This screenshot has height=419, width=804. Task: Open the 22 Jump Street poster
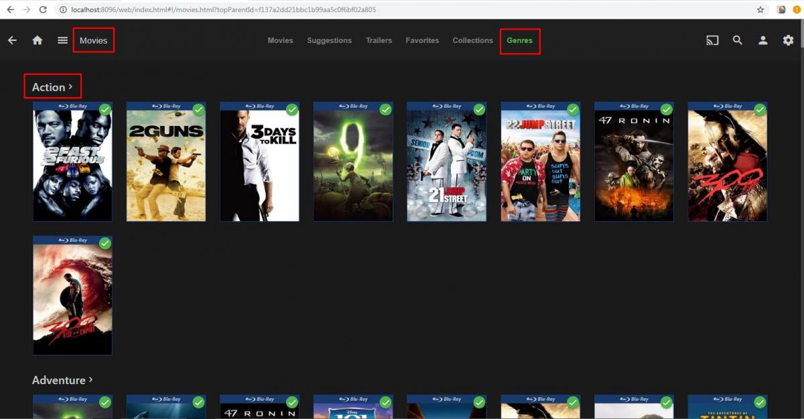coord(540,162)
